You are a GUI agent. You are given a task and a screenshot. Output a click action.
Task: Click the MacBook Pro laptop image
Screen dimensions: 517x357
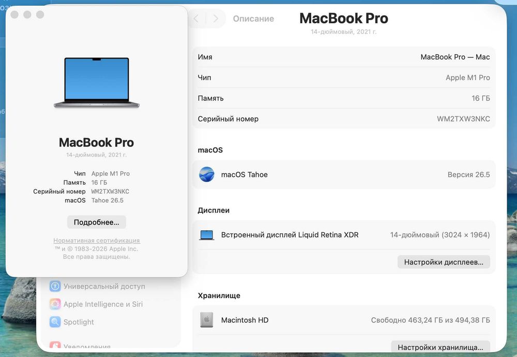[97, 82]
